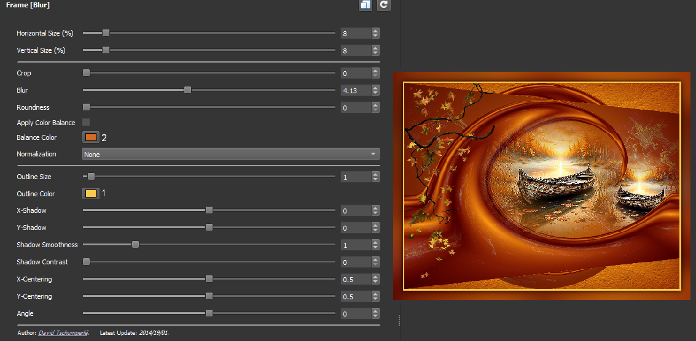Click the Horizontal Size spinner arrows
The width and height of the screenshot is (696, 341).
tap(375, 33)
